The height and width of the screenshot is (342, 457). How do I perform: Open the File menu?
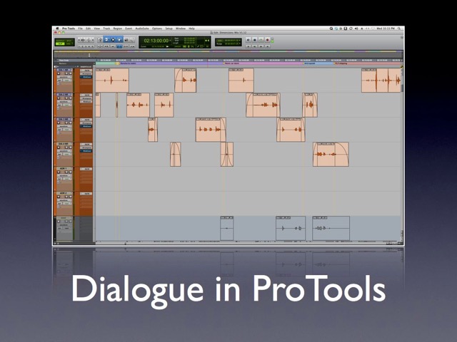tap(80, 28)
